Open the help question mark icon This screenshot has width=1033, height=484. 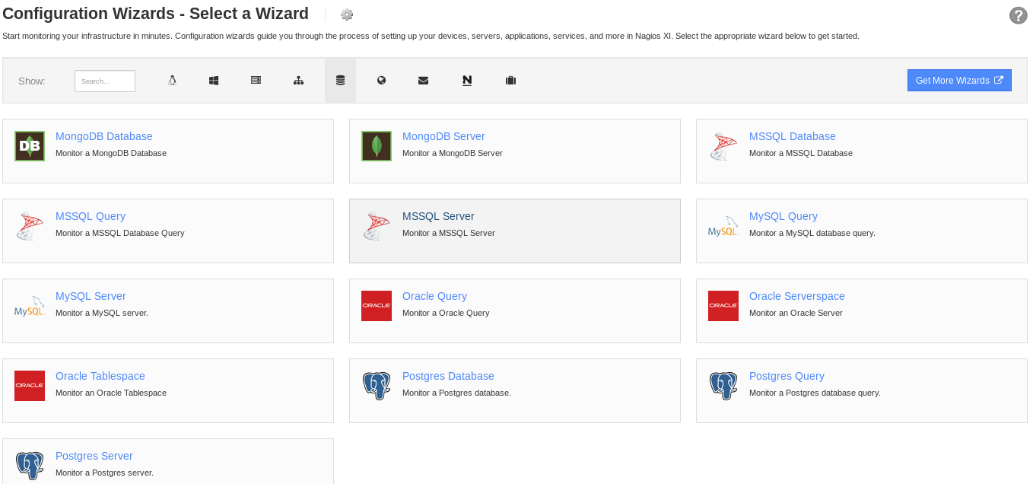[x=1018, y=15]
